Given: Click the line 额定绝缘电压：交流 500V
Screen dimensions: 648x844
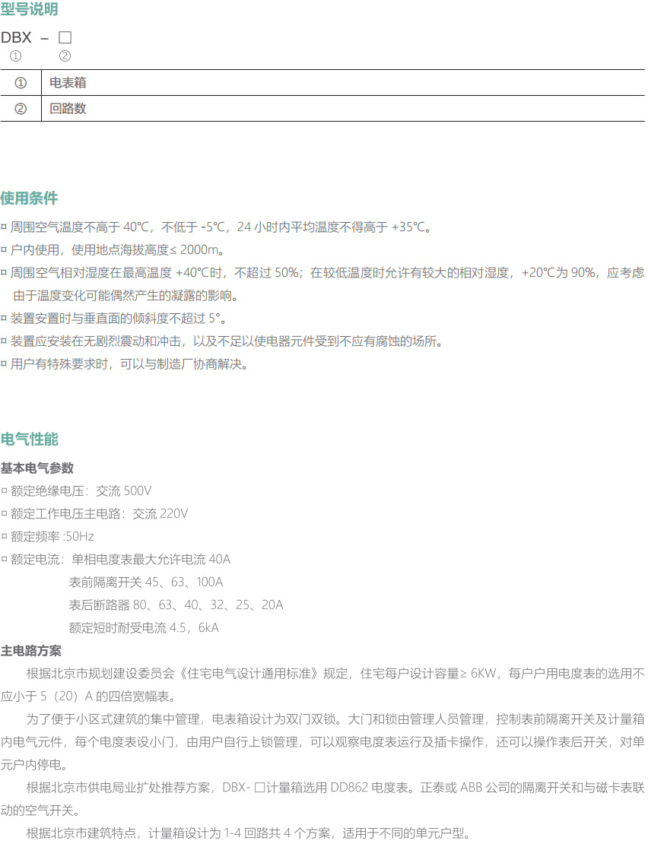Looking at the screenshot, I should [76, 491].
